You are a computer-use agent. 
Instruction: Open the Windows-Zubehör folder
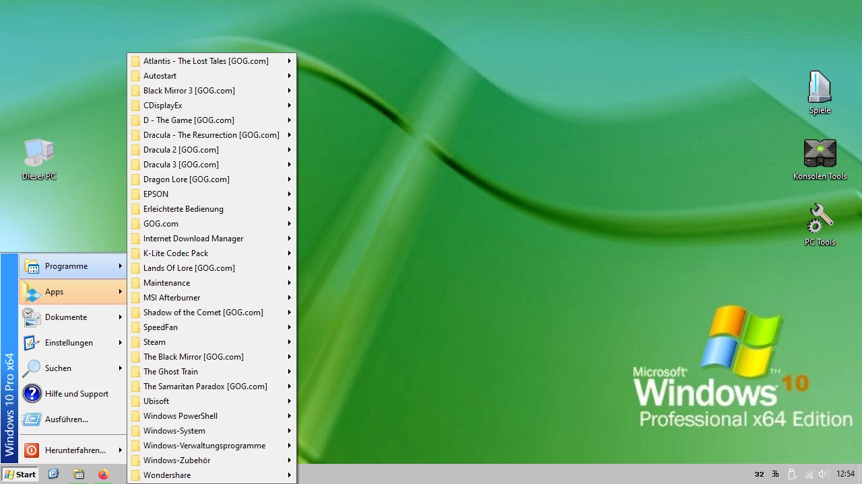(x=211, y=460)
